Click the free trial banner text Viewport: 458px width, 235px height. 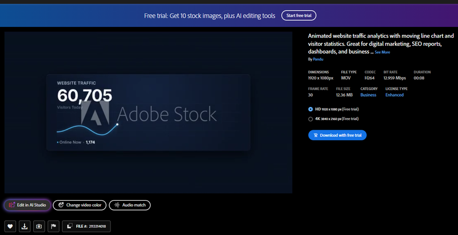point(210,16)
